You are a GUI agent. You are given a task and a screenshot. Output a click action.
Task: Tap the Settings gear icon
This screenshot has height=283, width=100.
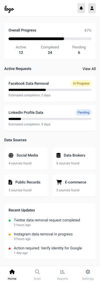[x=88, y=272]
